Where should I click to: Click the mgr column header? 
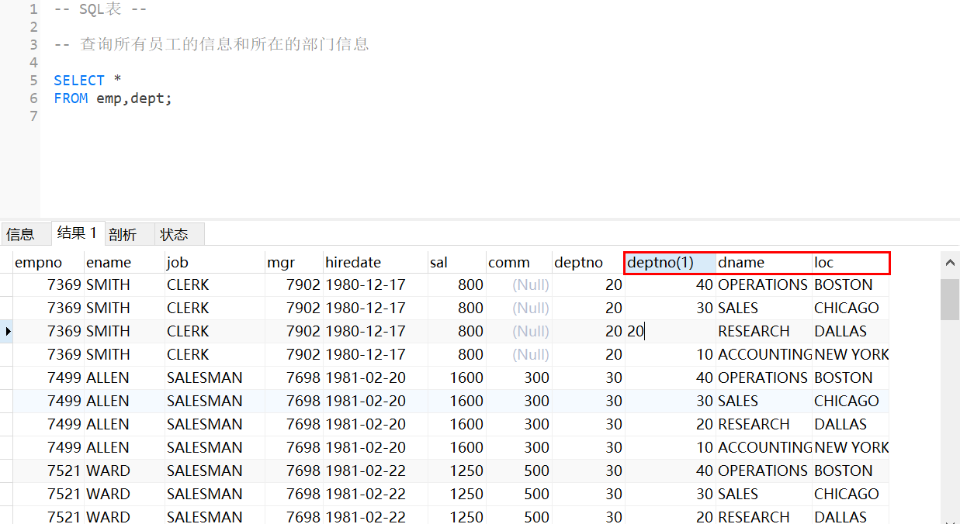pos(280,263)
